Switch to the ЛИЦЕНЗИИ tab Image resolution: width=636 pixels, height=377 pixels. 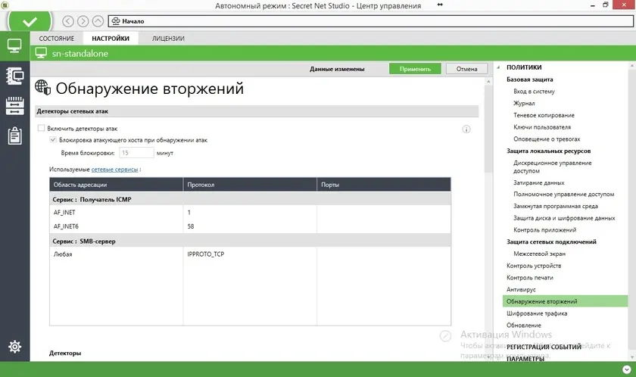coord(168,39)
